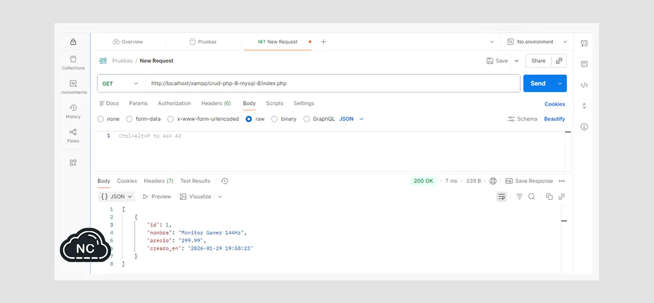The height and width of the screenshot is (303, 654).
Task: Open the History sidebar panel
Action: pyautogui.click(x=73, y=111)
